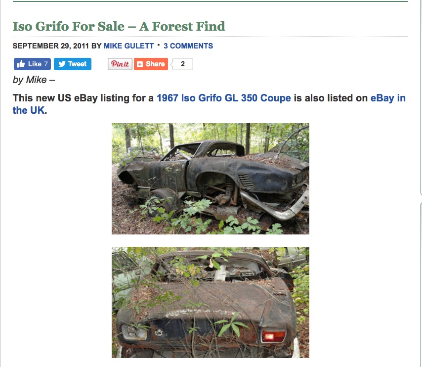Click the Iso badge on car's rear panel

pos(159,332)
